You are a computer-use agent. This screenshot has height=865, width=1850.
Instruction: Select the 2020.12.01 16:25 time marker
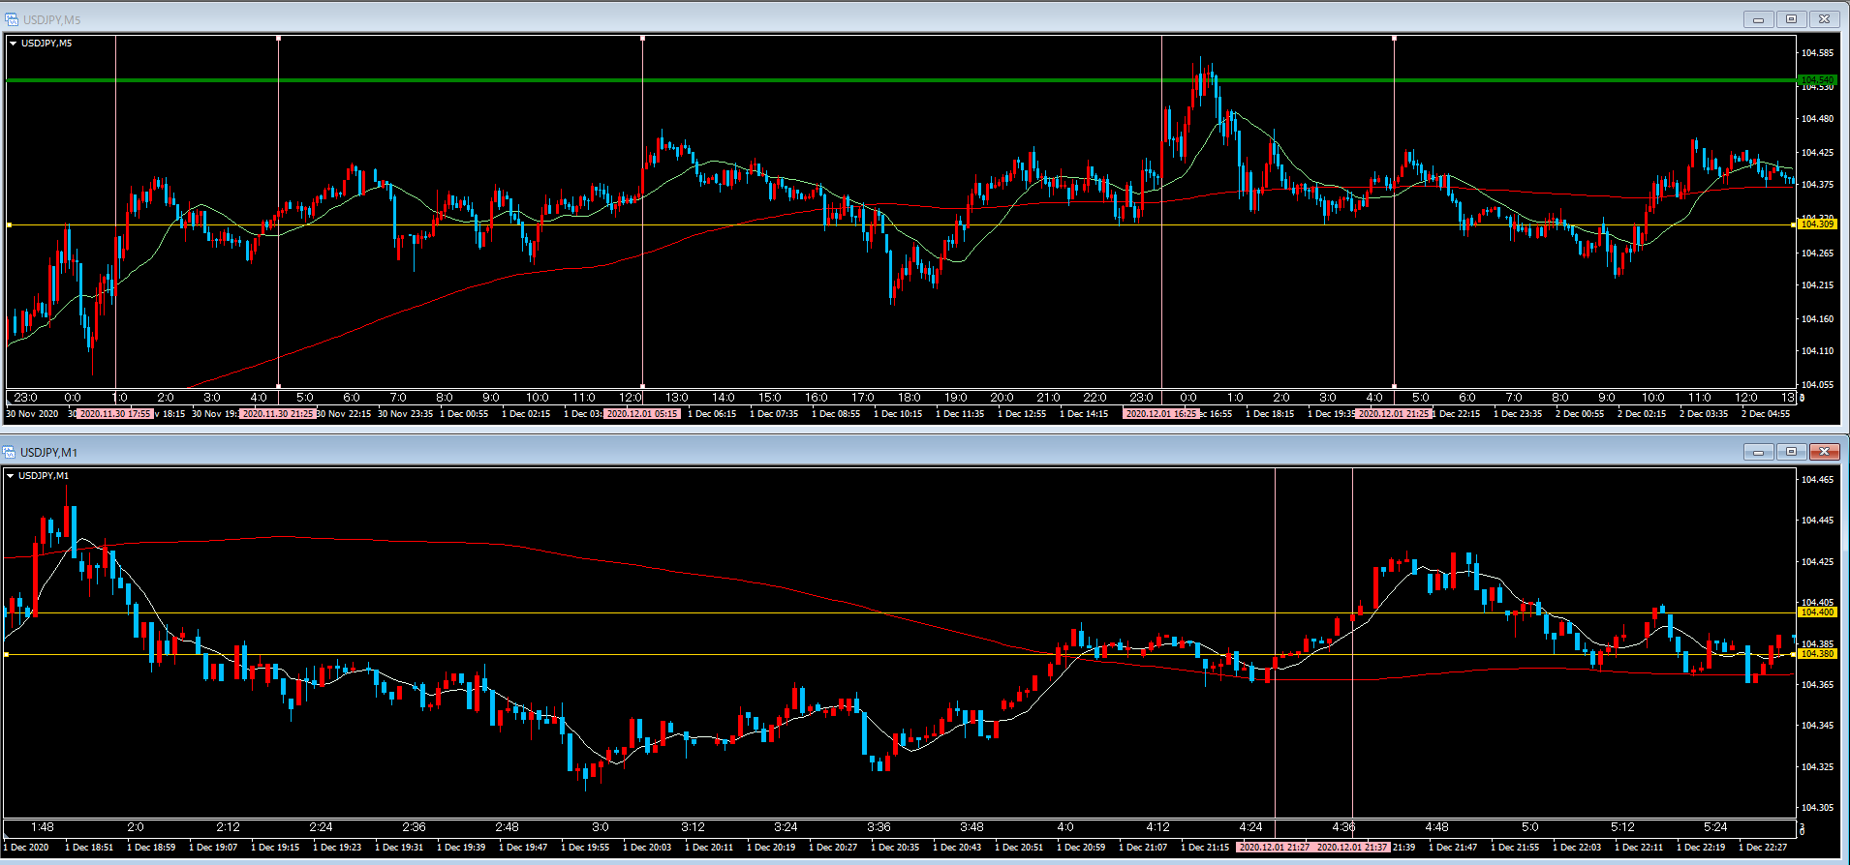(1160, 414)
